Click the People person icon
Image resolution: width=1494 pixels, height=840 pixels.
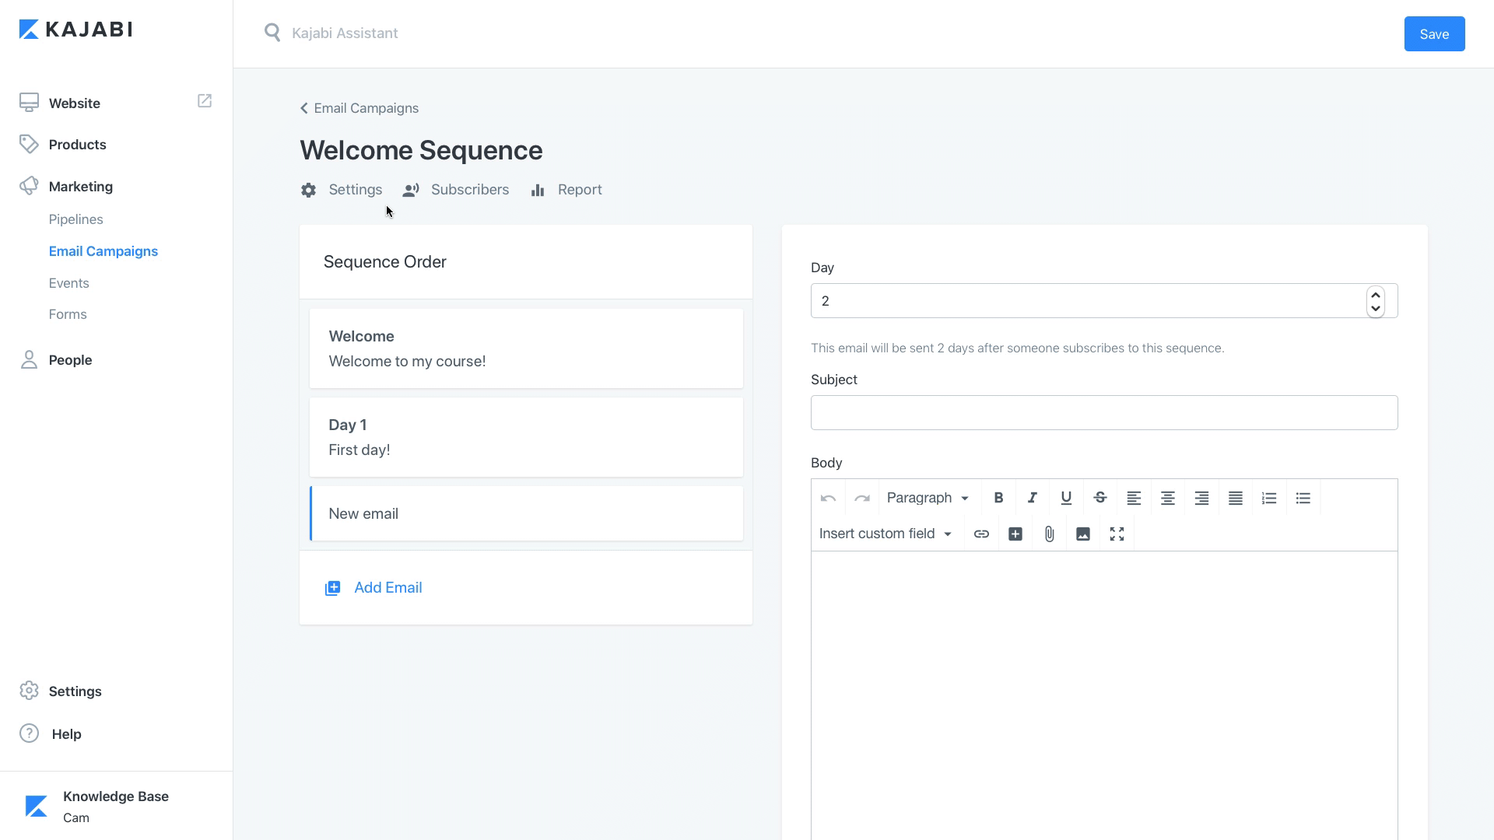click(x=29, y=359)
